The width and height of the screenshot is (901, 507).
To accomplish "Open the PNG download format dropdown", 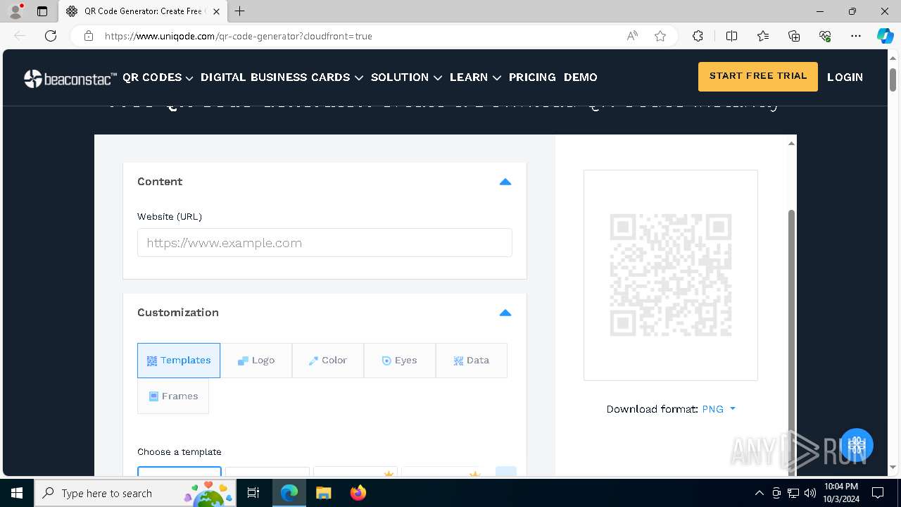I will coord(719,409).
